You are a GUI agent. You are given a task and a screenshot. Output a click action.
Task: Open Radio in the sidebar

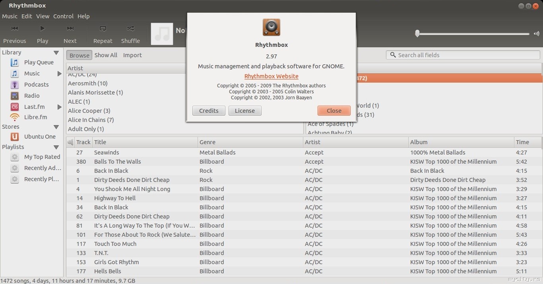click(x=32, y=96)
